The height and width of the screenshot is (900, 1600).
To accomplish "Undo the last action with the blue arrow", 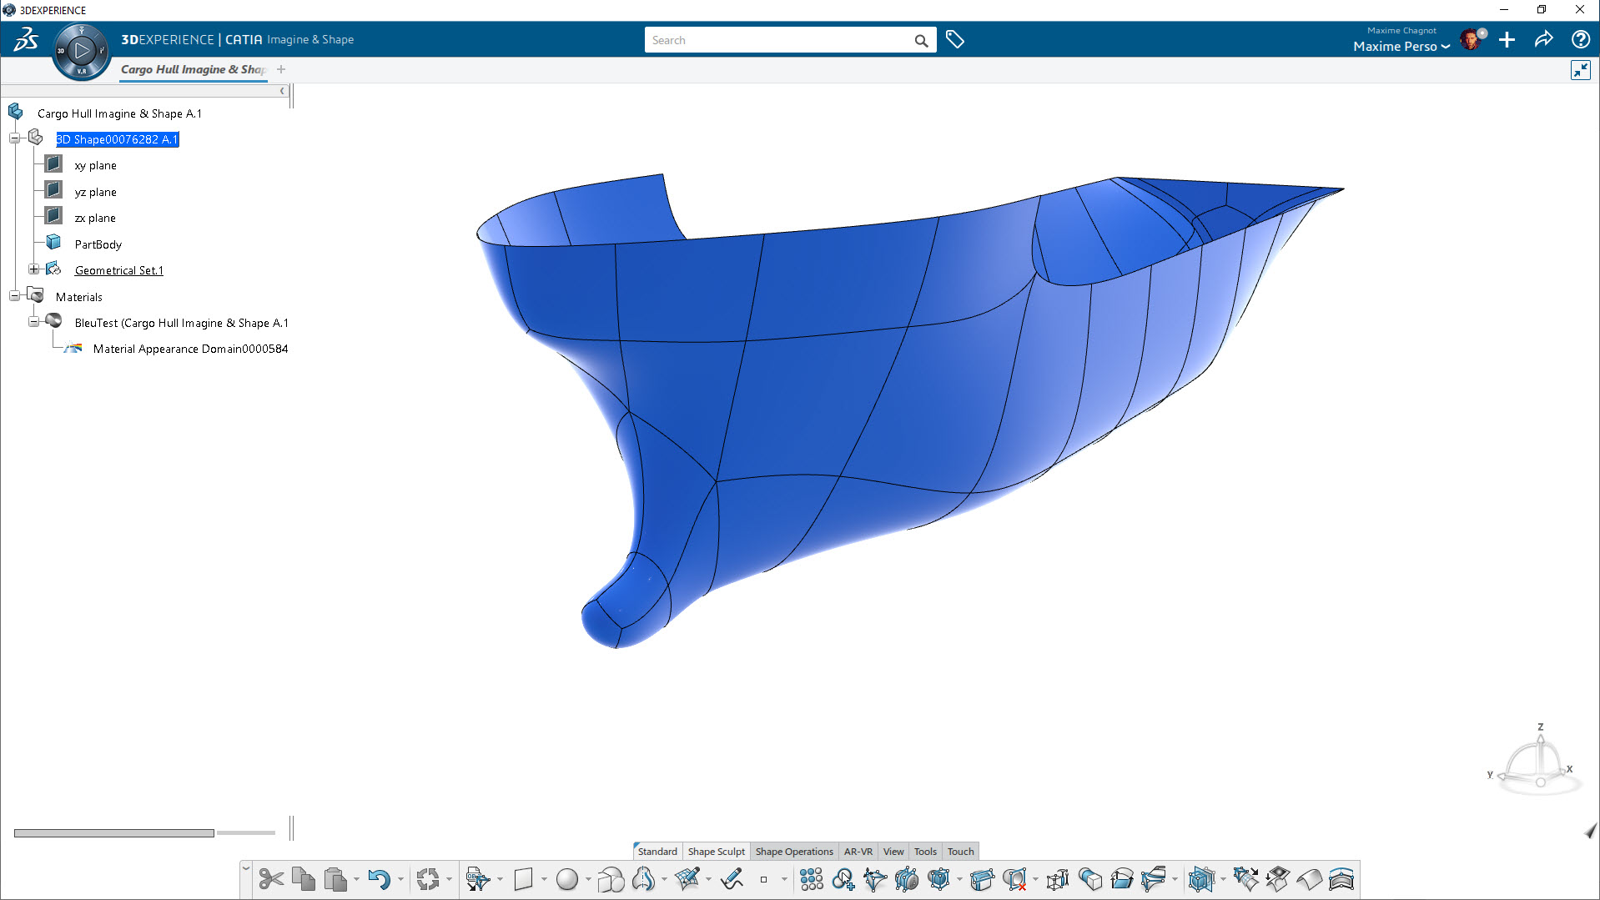I will [x=379, y=879].
